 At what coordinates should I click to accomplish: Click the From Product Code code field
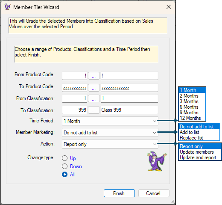pyautogui.click(x=75, y=76)
